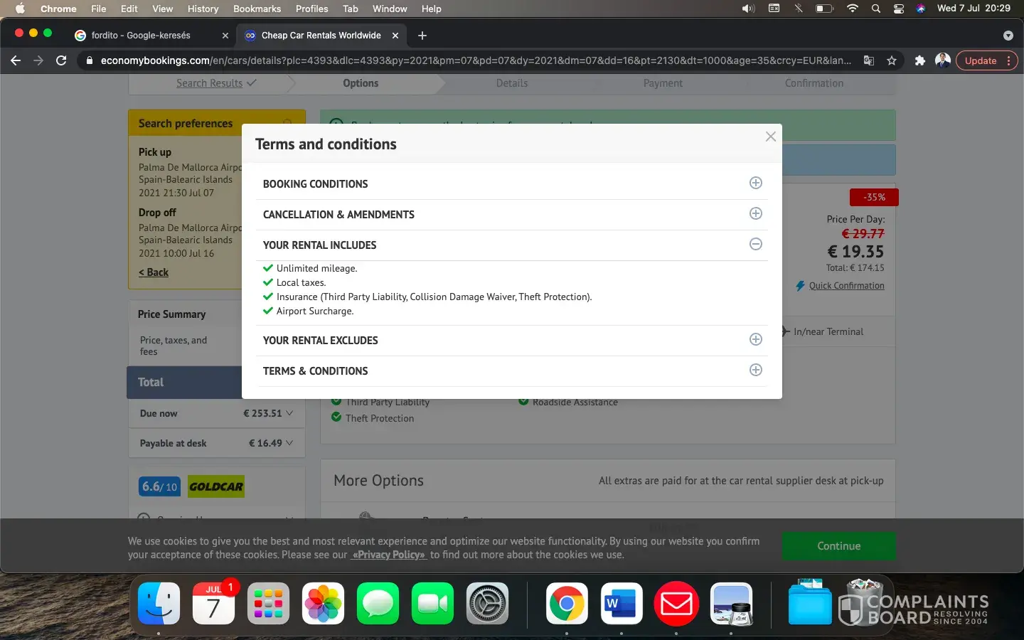Expand the Your Rental Excludes section
Screen dimensions: 1024x640
click(755, 340)
